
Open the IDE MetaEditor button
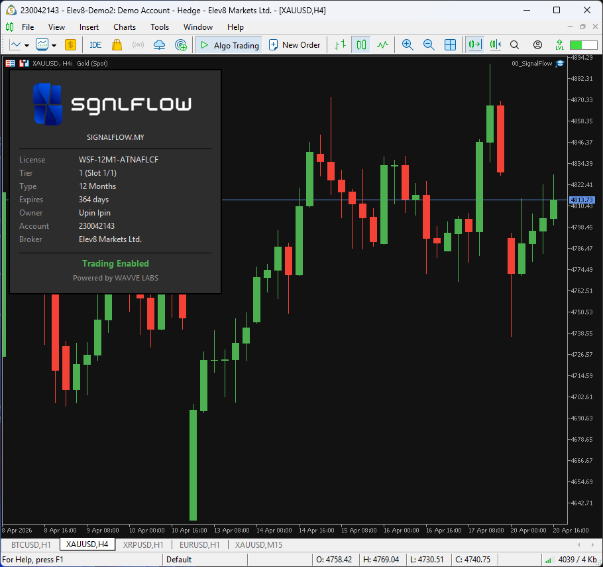tap(95, 45)
